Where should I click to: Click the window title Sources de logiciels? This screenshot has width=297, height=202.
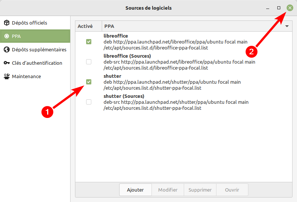pos(148,8)
